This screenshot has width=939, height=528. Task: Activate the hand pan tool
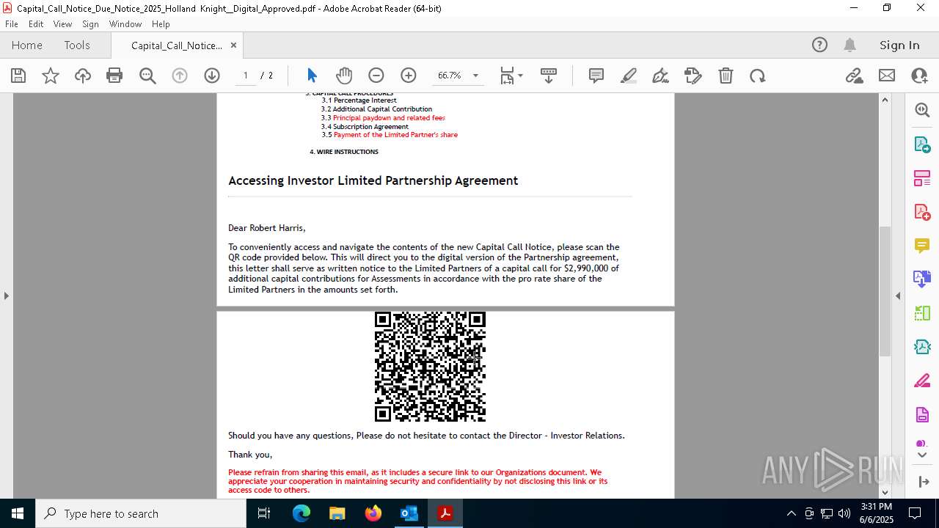click(x=344, y=76)
